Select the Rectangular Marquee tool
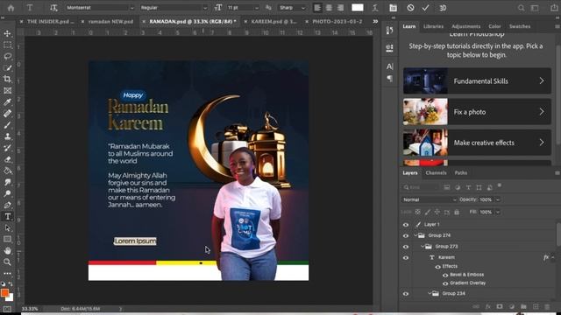The height and width of the screenshot is (315, 561). (x=7, y=45)
